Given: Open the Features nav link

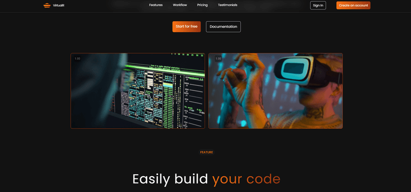Looking at the screenshot, I should 156,5.
